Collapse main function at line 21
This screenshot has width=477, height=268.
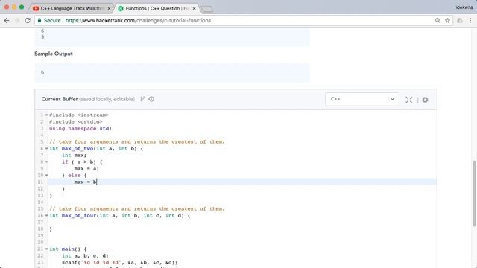click(x=46, y=249)
